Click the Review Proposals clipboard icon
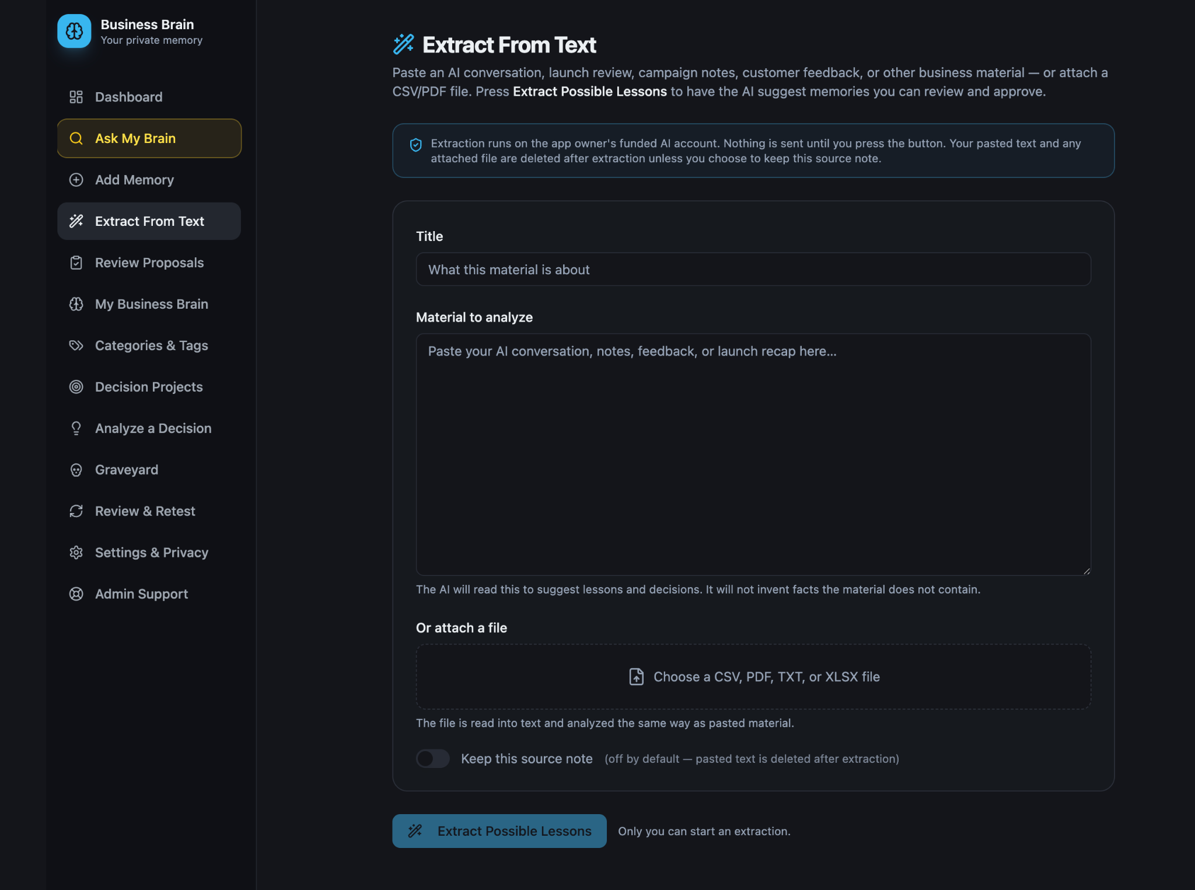1195x890 pixels. [76, 263]
